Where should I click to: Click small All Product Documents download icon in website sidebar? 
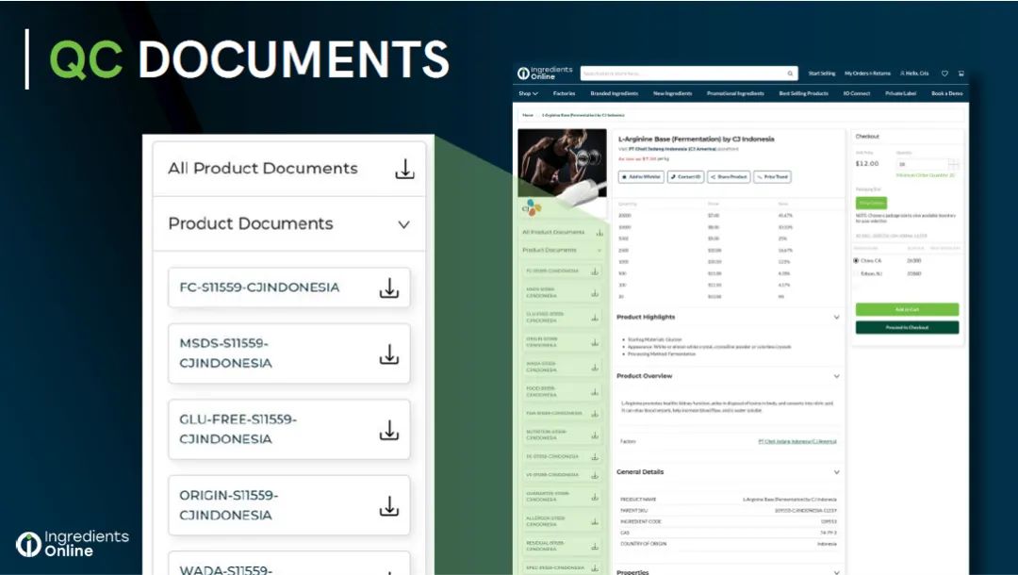point(599,232)
